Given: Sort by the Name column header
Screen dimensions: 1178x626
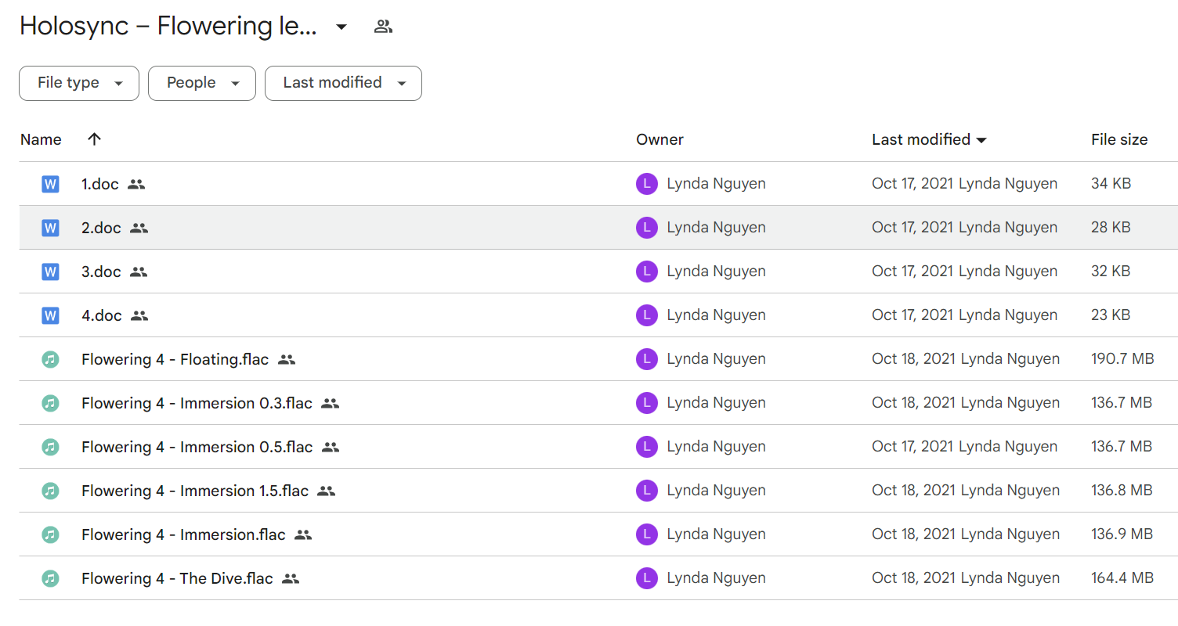Looking at the screenshot, I should pos(41,139).
